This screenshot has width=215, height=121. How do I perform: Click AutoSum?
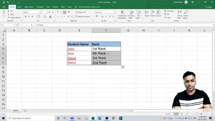(169, 11)
